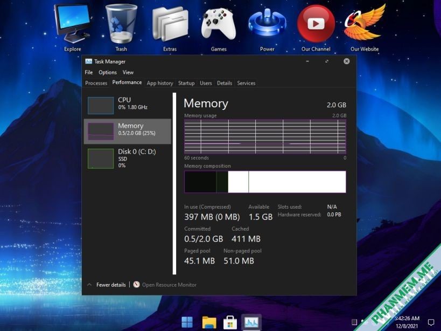
Task: Open Microsoft Store from taskbar
Action: pyautogui.click(x=230, y=322)
